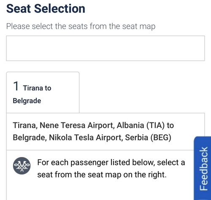Click the Air Serbia eagle logo icon
211x200 pixels.
click(x=22, y=166)
